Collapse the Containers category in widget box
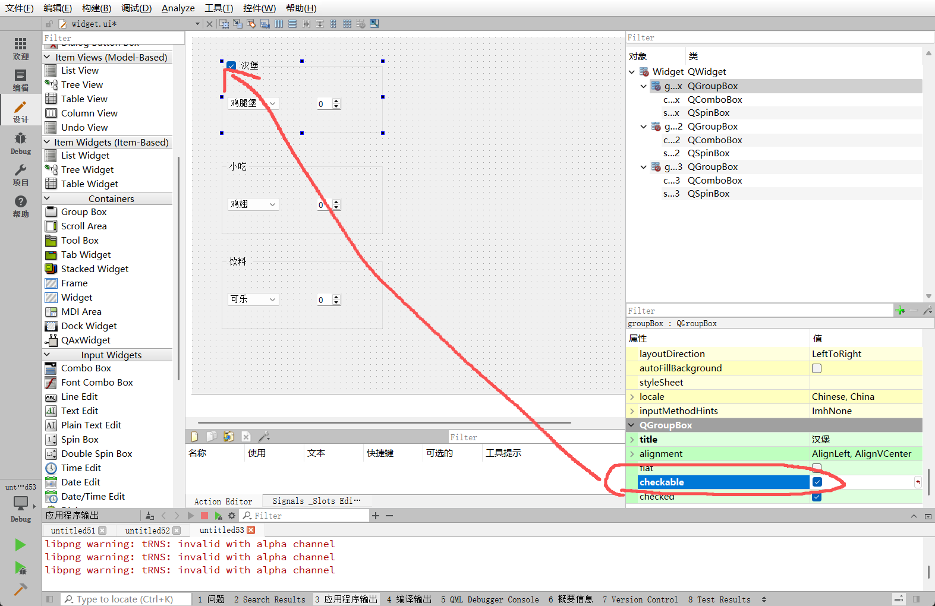Image resolution: width=935 pixels, height=606 pixels. pos(48,198)
